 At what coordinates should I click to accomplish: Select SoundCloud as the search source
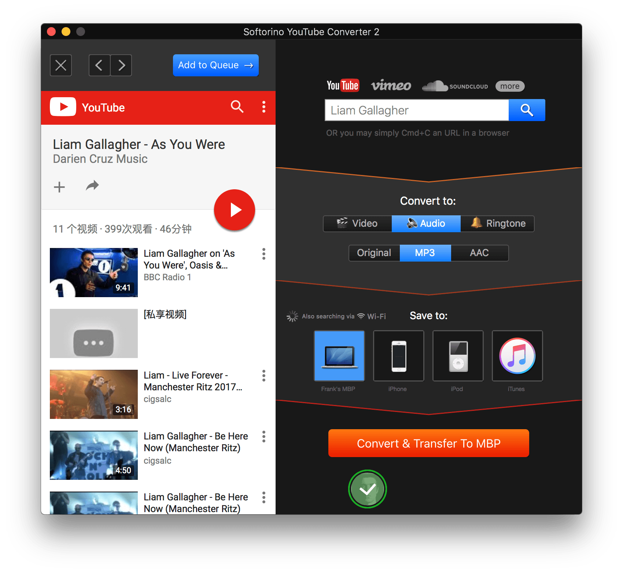point(455,86)
